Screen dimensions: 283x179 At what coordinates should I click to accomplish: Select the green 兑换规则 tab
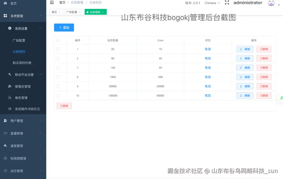[96, 12]
